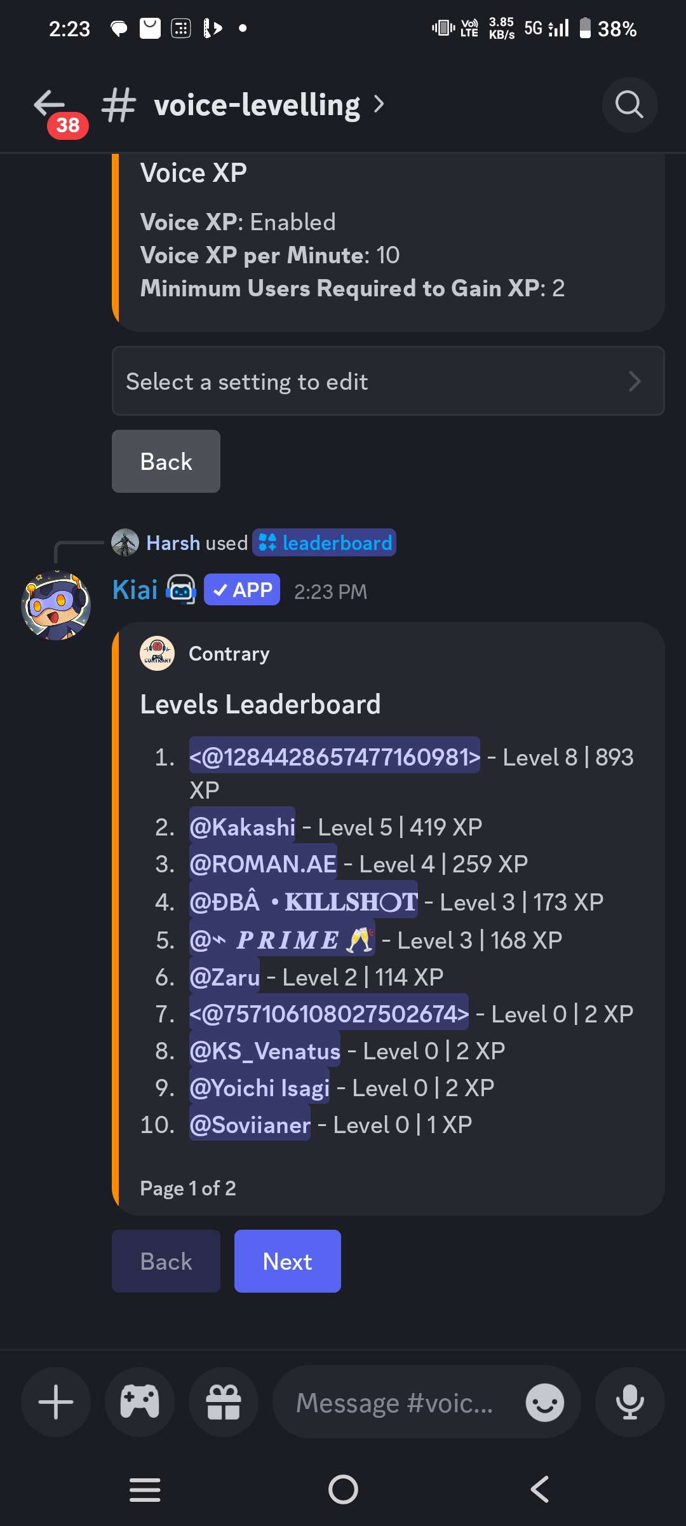The height and width of the screenshot is (1526, 686).
Task: Tap the Contrary server icon
Action: [157, 654]
